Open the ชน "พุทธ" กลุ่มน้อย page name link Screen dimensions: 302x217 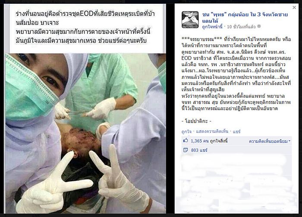(245, 17)
